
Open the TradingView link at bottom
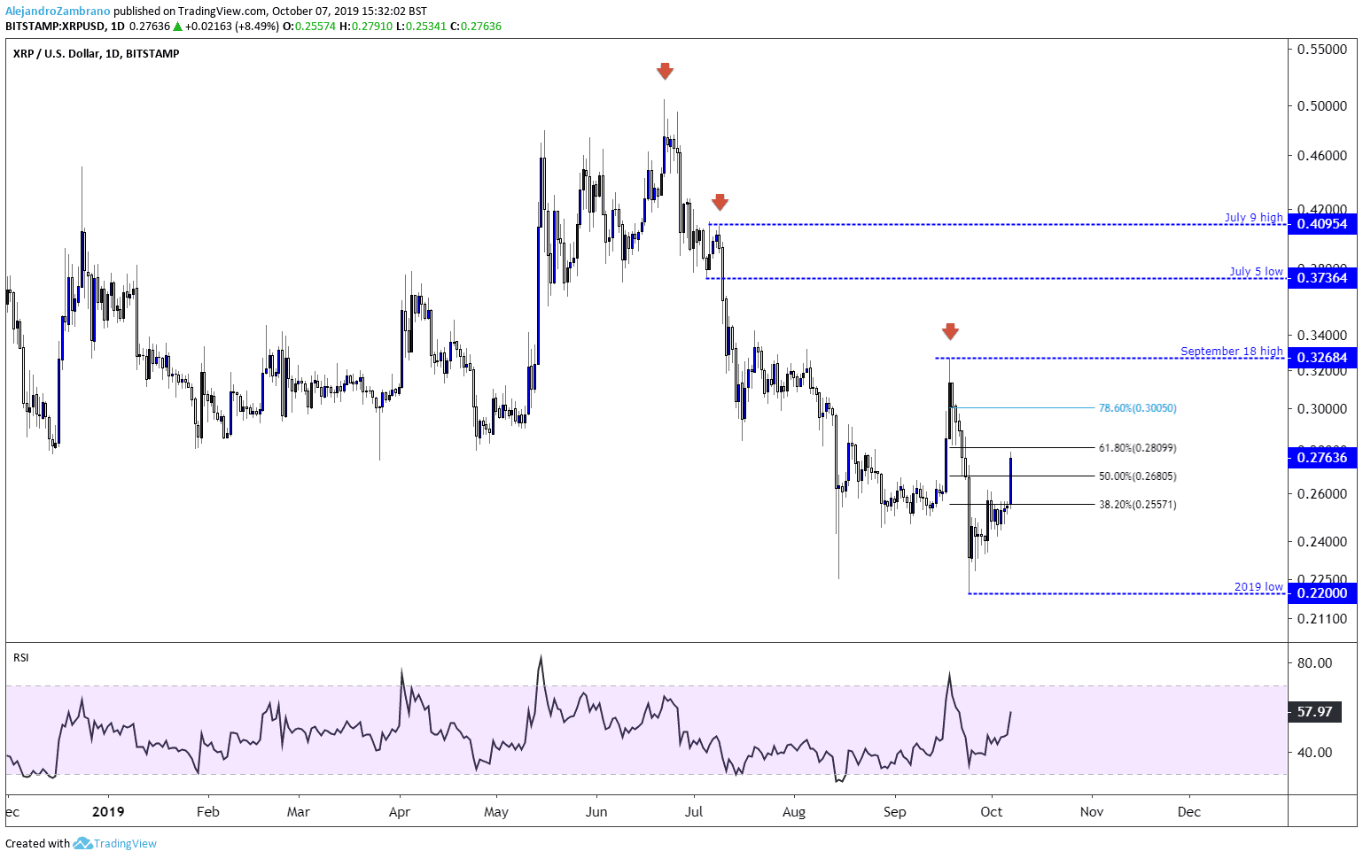(125, 844)
